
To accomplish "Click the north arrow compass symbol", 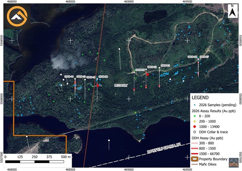I will coord(233,11).
